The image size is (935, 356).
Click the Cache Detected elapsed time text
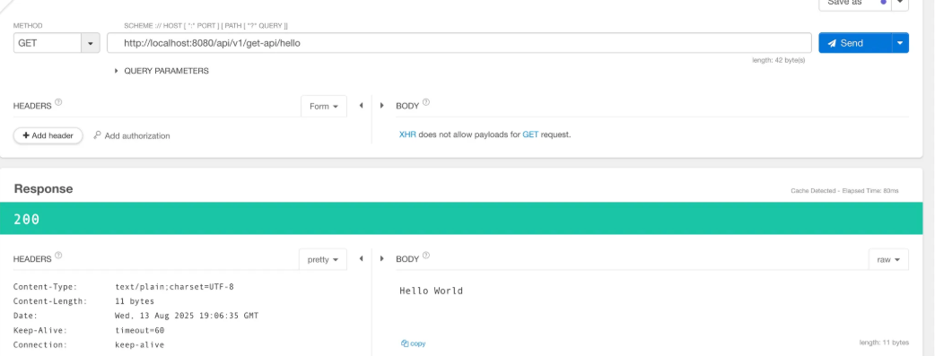(844, 191)
